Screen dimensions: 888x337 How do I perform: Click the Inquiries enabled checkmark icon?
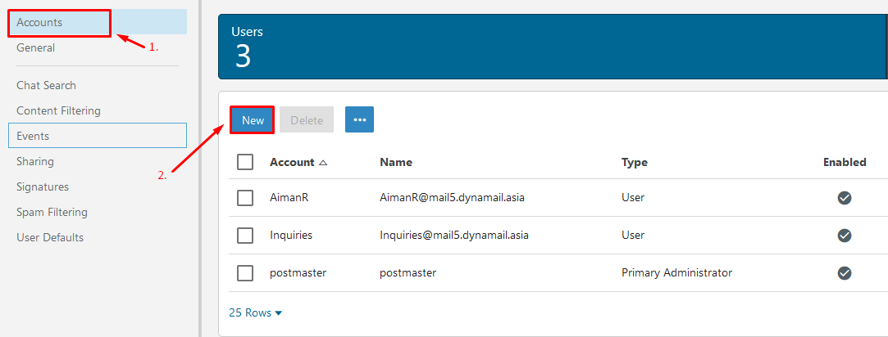845,235
